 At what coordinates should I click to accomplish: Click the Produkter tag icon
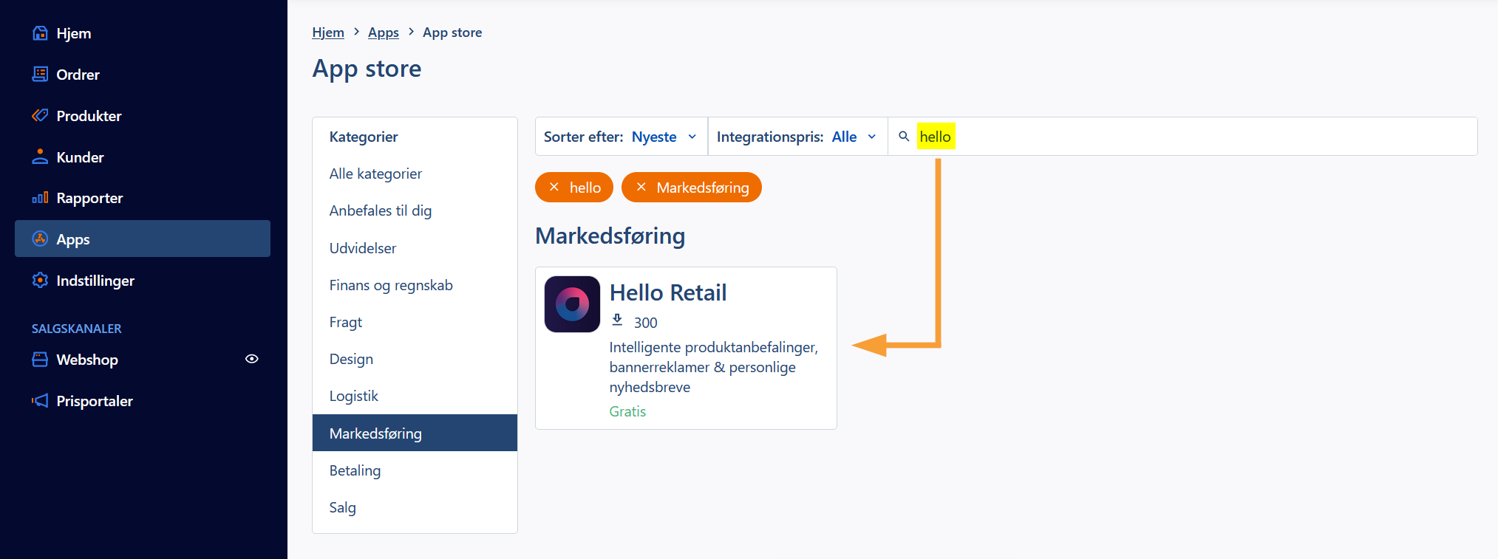[40, 115]
